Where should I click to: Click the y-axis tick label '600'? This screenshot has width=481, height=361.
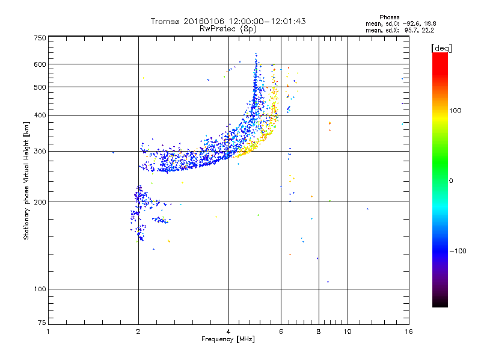pos(40,64)
